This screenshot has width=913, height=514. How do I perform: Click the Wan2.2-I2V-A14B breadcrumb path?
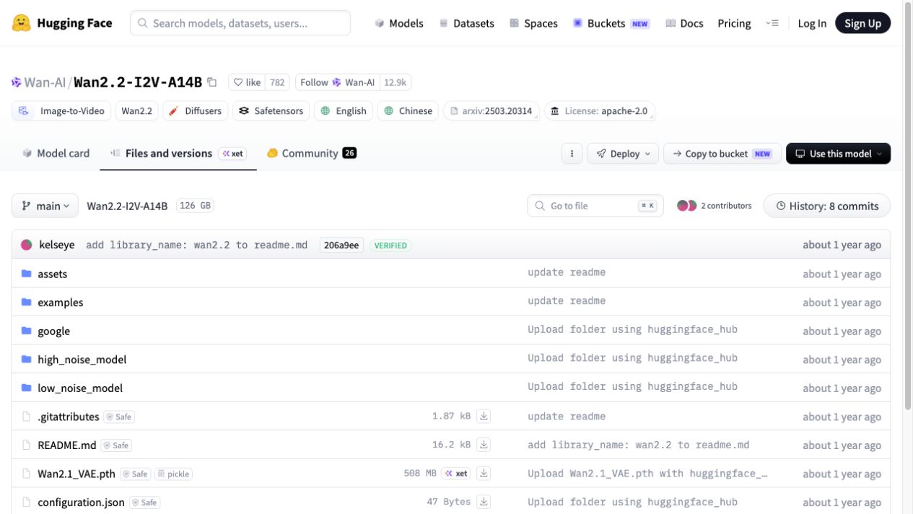click(x=127, y=206)
